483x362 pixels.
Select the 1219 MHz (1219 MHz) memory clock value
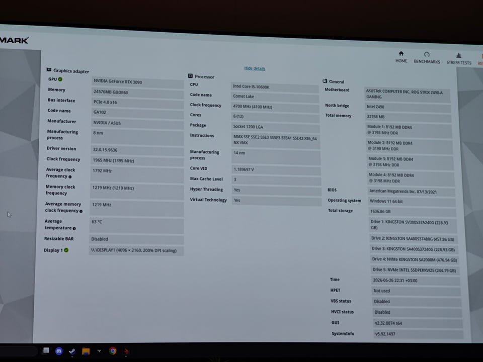(137, 191)
